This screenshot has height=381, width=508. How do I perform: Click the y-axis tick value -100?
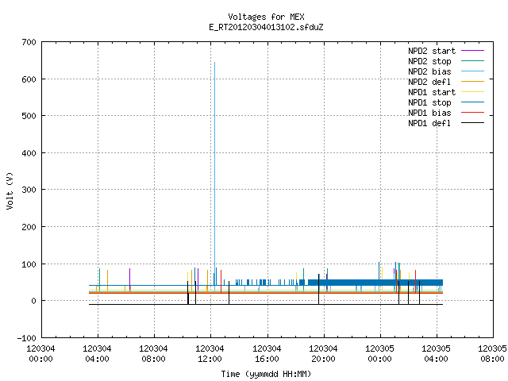pos(26,338)
